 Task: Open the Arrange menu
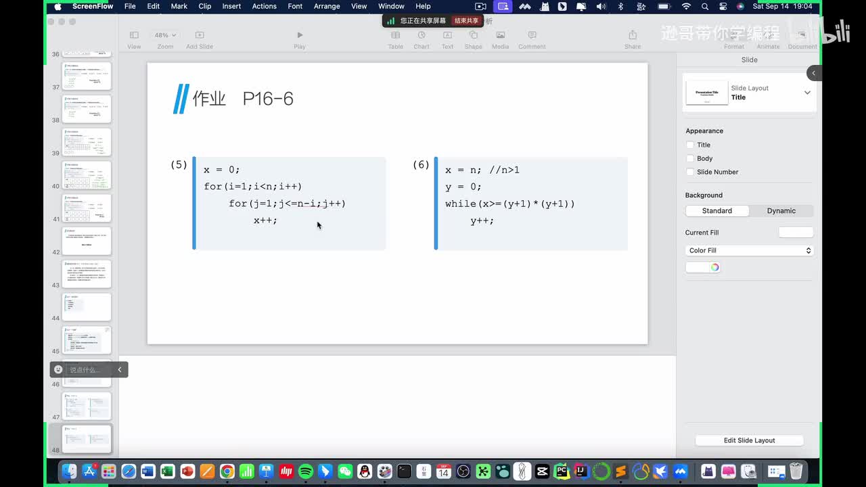pos(327,6)
